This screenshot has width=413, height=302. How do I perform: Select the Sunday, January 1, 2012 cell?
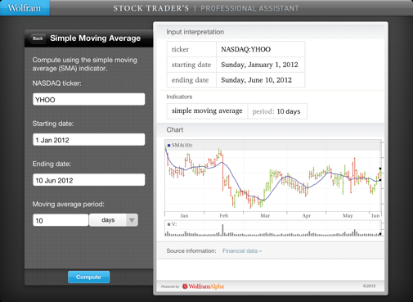pyautogui.click(x=260, y=65)
